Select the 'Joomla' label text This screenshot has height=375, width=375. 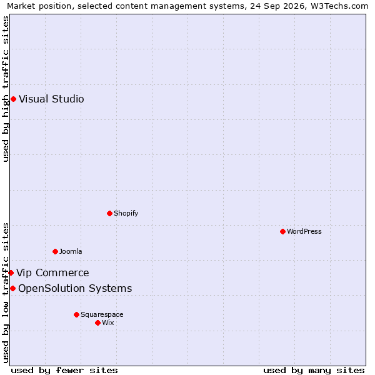pos(71,252)
